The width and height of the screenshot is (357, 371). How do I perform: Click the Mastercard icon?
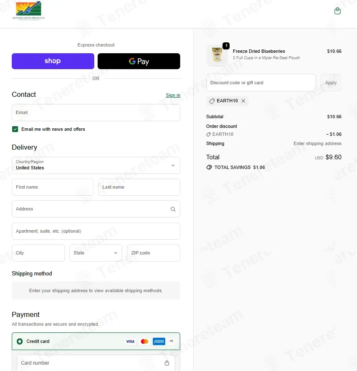[145, 341]
